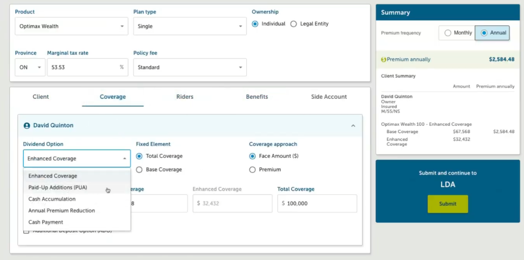The width and height of the screenshot is (524, 260).
Task: Pick Cash Accumulation option
Action: [77, 199]
